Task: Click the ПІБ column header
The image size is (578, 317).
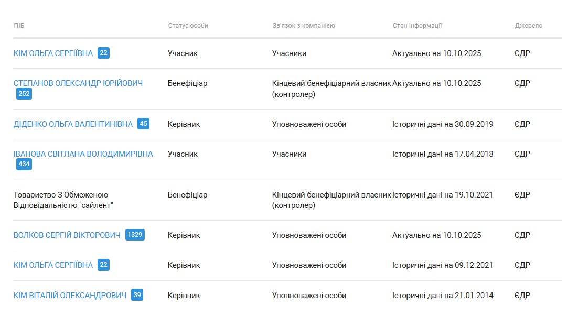Action: click(19, 26)
